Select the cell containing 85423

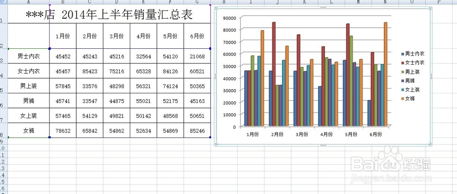point(90,71)
